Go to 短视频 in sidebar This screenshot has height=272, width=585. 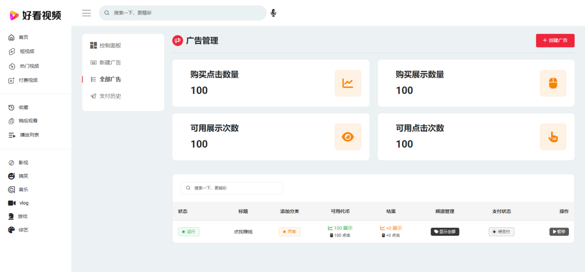[x=27, y=52]
